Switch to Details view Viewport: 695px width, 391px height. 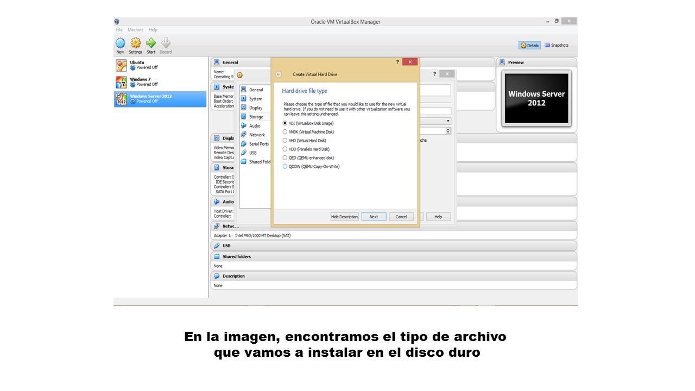[x=529, y=45]
